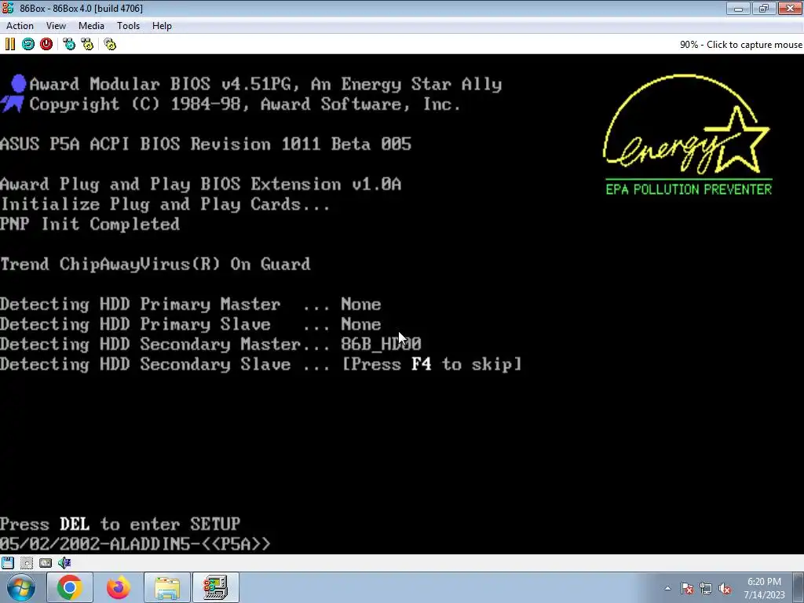Open Windows Explorer from the taskbar

pyautogui.click(x=167, y=587)
